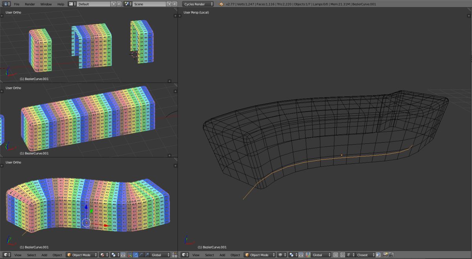Image resolution: width=472 pixels, height=259 pixels.
Task: Open viewport shading selector in bottom-left viewport
Action: point(104,255)
